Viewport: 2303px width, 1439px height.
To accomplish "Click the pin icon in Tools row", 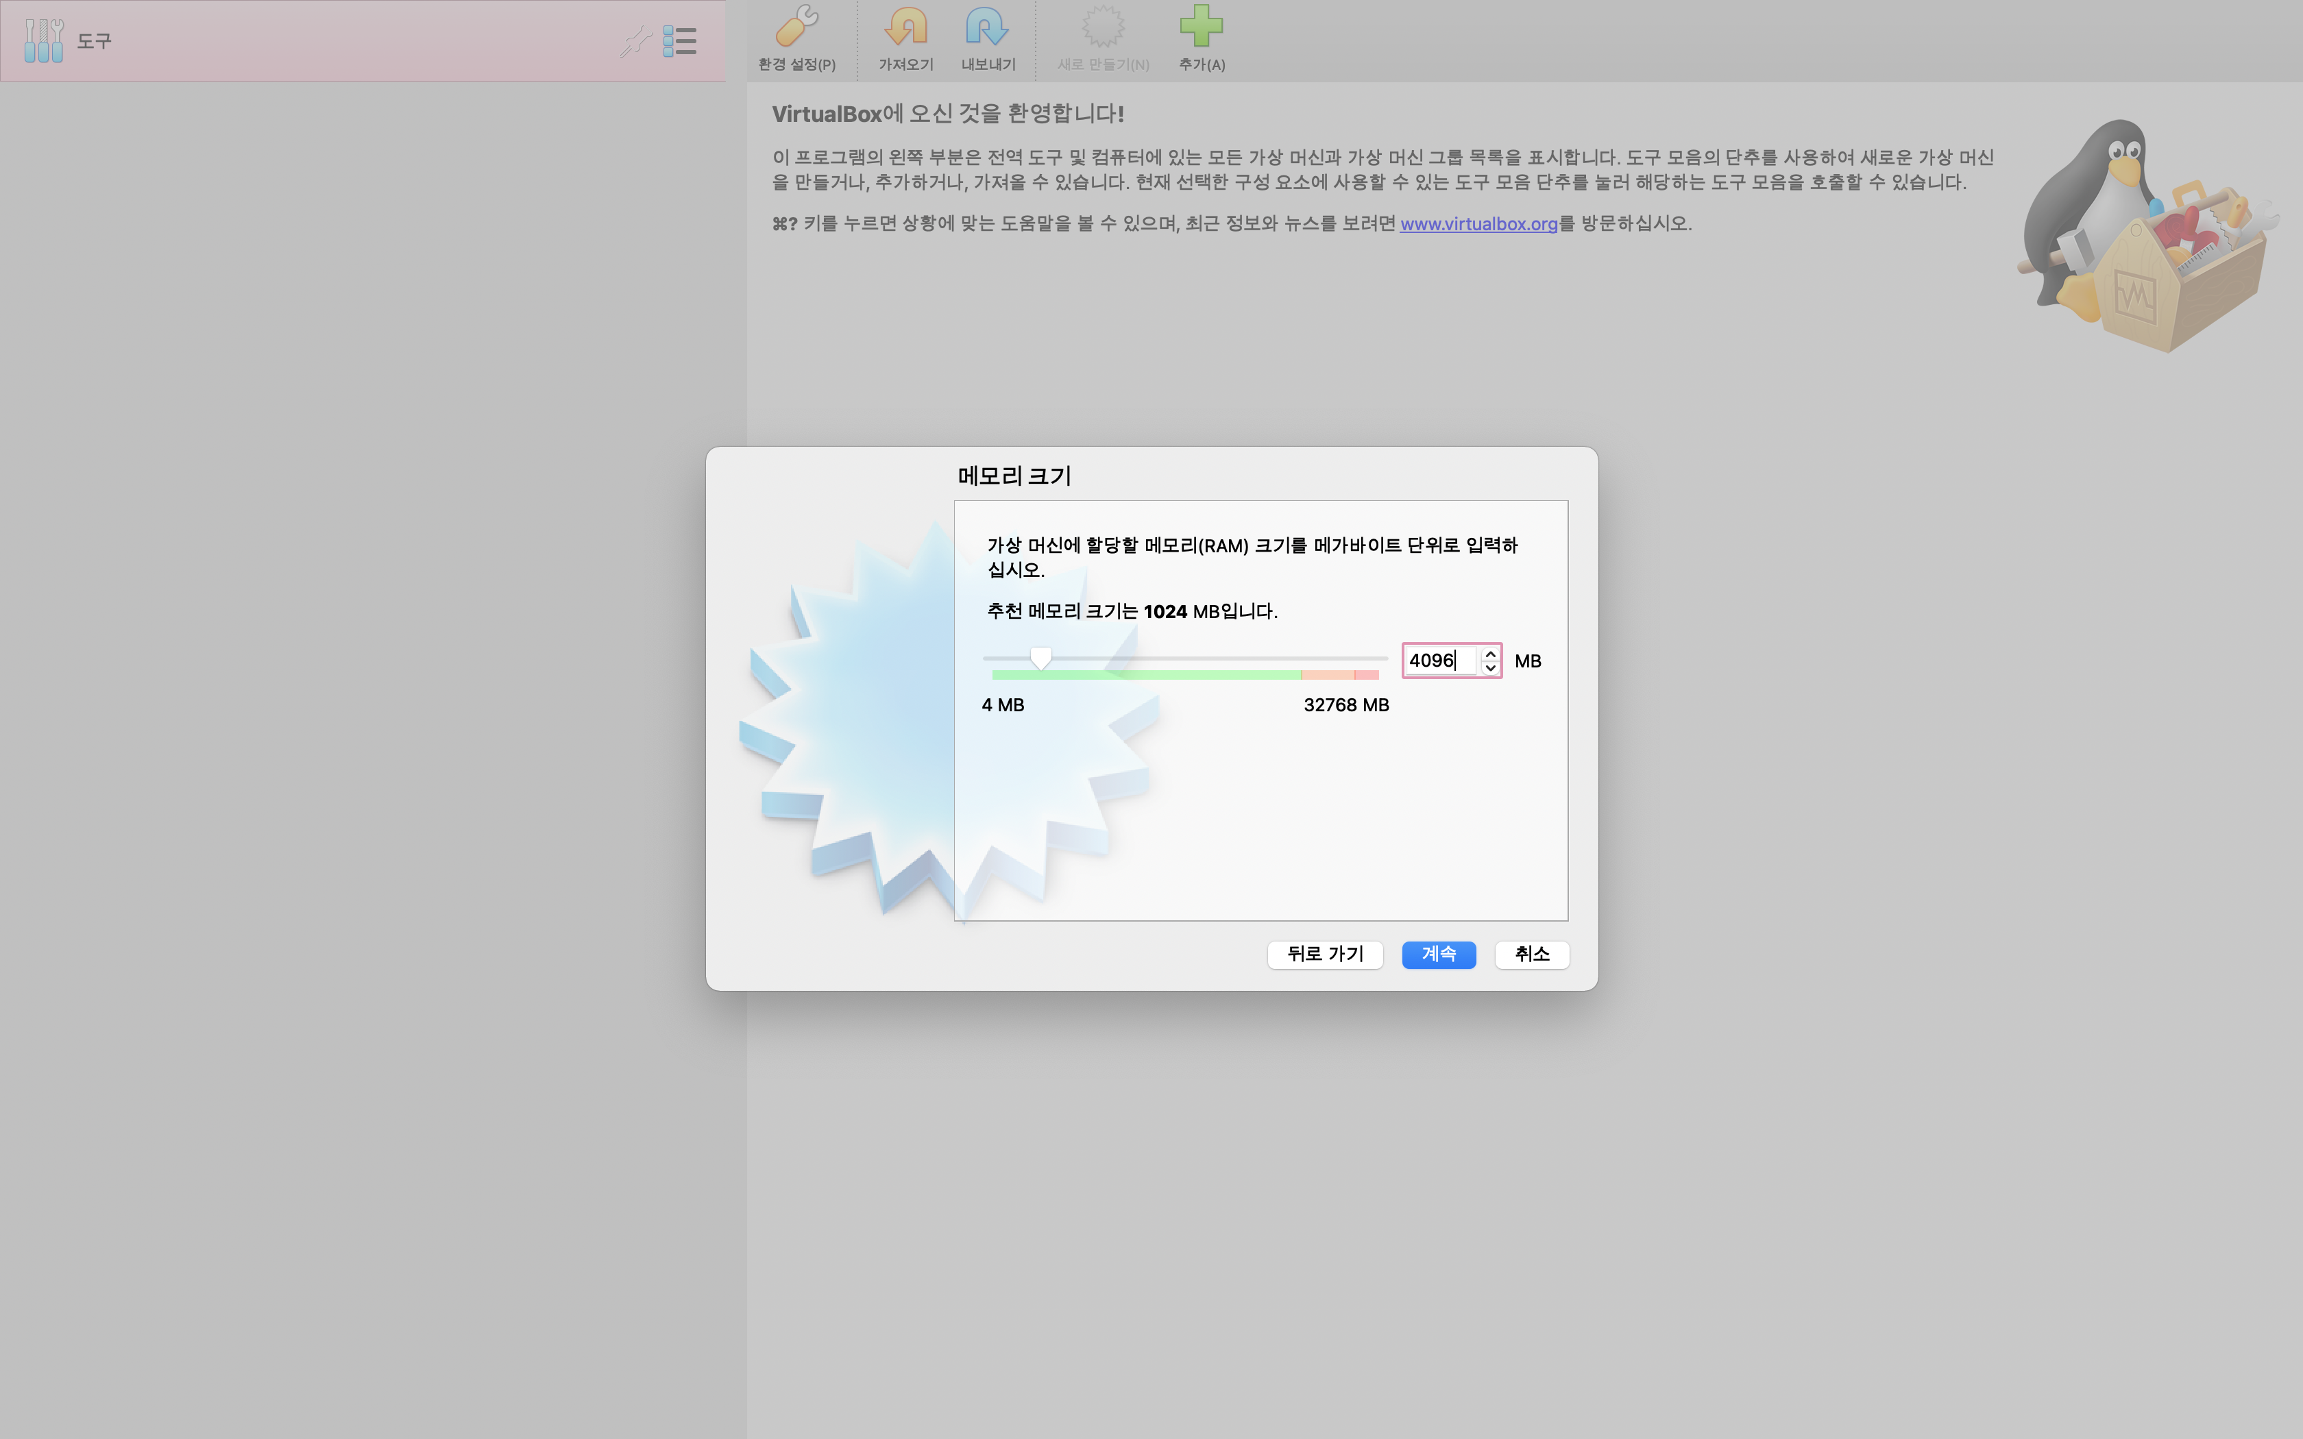I will tap(635, 41).
